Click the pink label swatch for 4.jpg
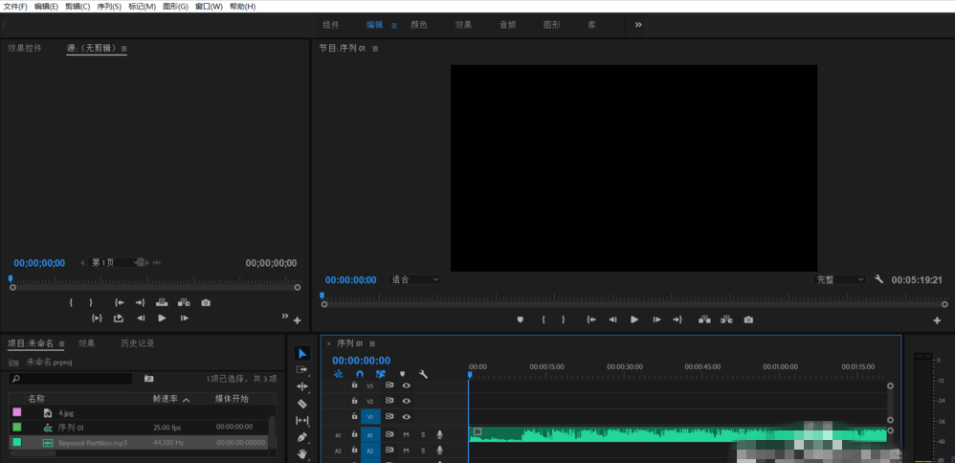955x463 pixels. [x=16, y=412]
